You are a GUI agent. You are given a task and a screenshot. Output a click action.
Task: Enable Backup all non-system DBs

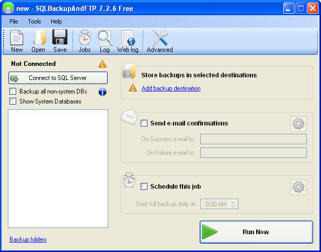(x=13, y=91)
